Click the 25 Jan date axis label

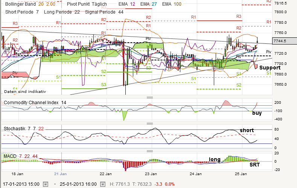241,174
